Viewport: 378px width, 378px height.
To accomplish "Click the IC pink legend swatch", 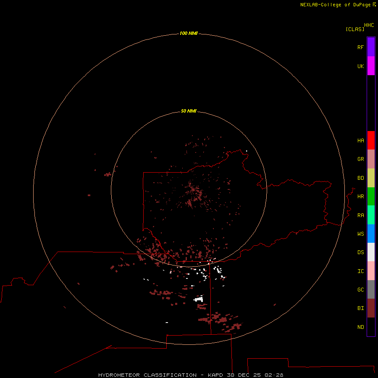I will click(x=371, y=271).
